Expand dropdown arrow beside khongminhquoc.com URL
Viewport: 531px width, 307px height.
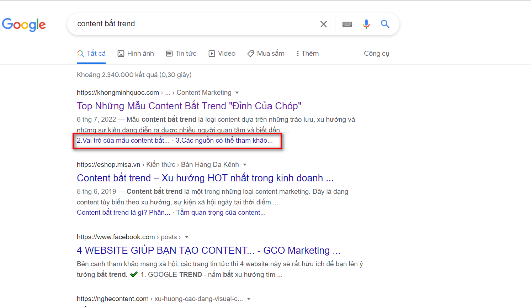[237, 93]
